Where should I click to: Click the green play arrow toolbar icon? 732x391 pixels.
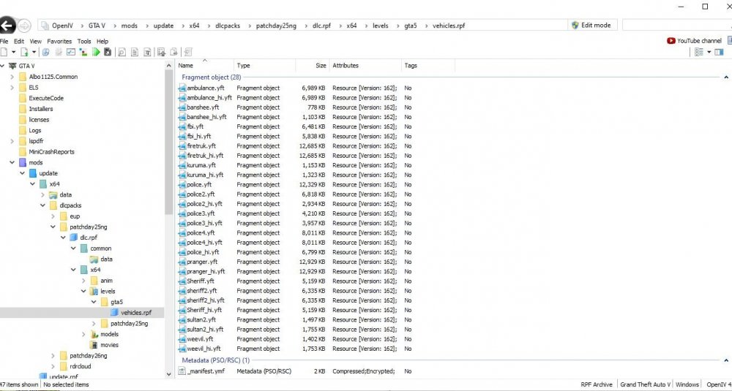(x=96, y=52)
